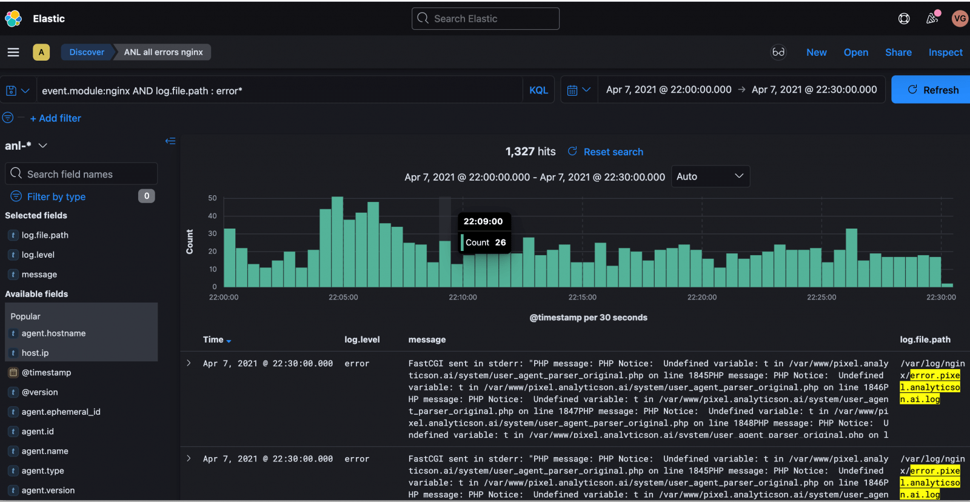970x502 pixels.
Task: Click the yellow space avatar A
Action: [x=41, y=52]
